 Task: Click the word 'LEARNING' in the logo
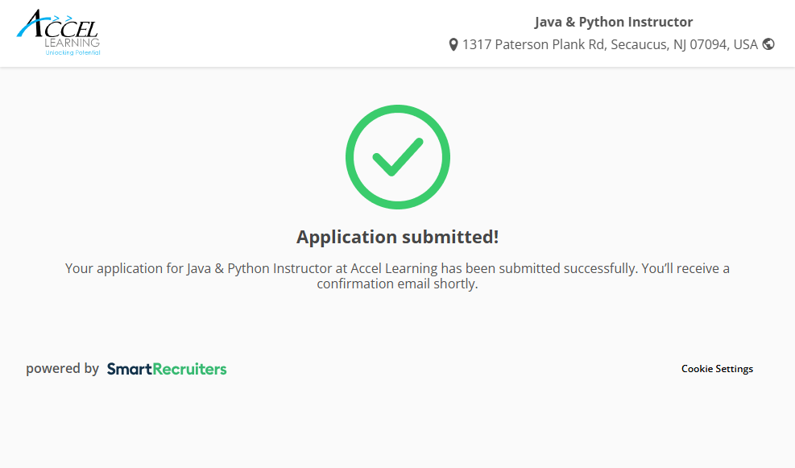(x=72, y=43)
